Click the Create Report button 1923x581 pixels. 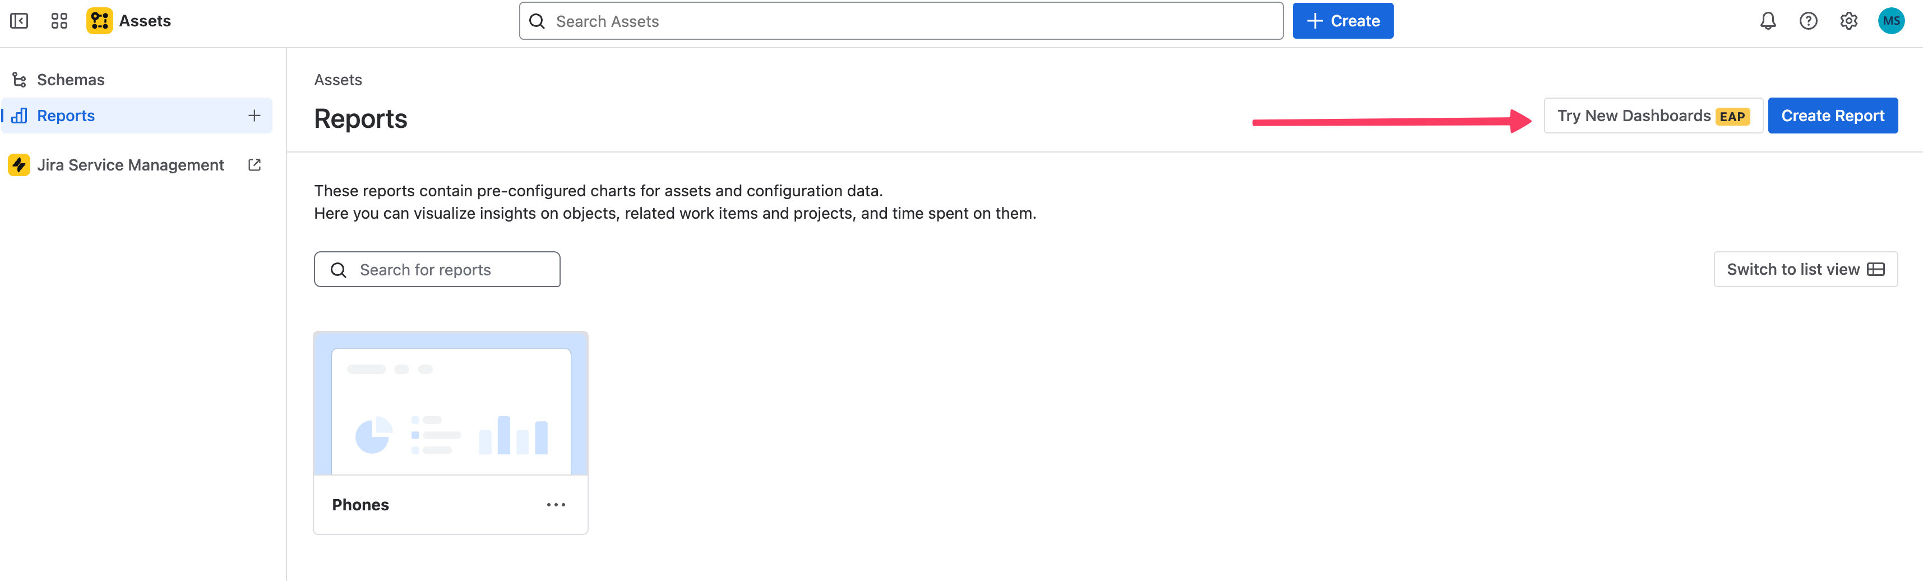[x=1833, y=116]
